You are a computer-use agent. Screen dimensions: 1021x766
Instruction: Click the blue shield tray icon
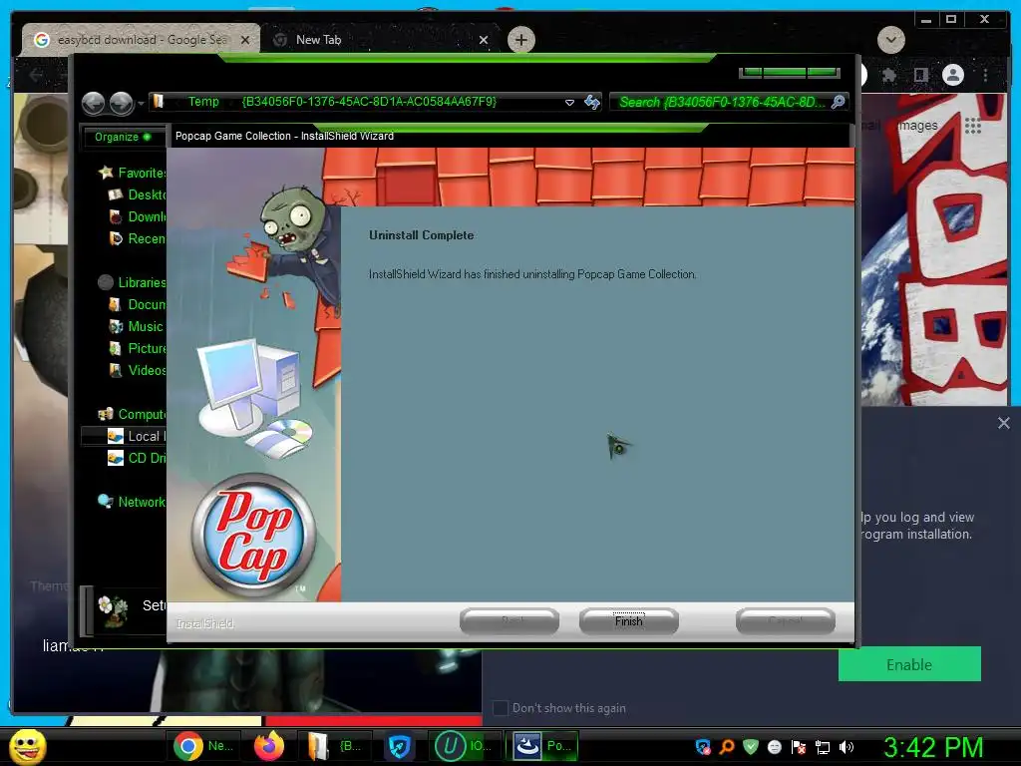703,747
